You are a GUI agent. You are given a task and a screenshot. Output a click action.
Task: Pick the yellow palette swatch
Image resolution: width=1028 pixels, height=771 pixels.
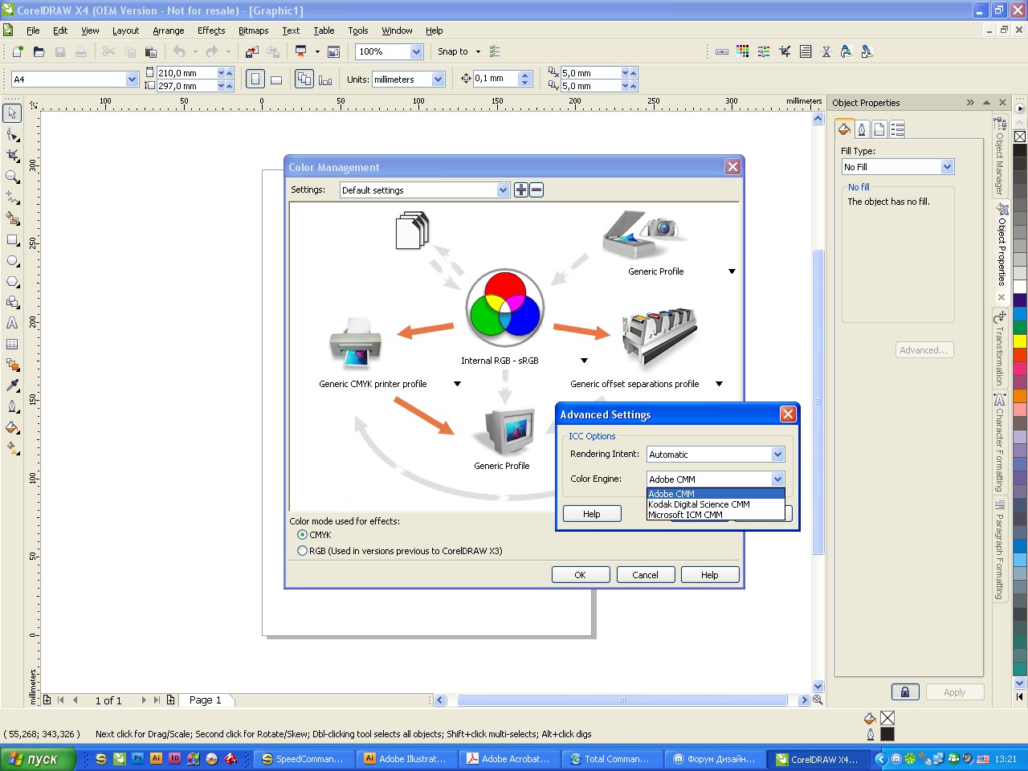pyautogui.click(x=1019, y=341)
